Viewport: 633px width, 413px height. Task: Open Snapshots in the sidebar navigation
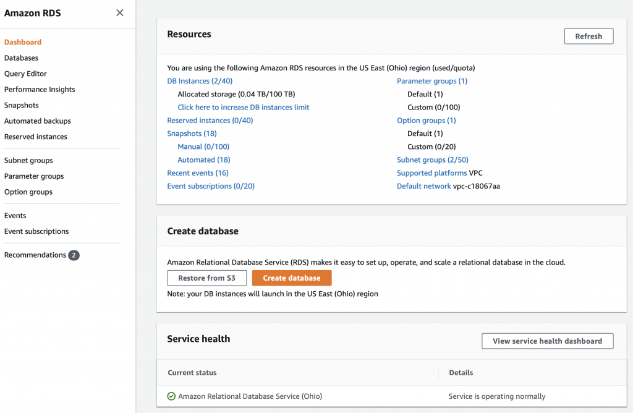click(x=22, y=105)
